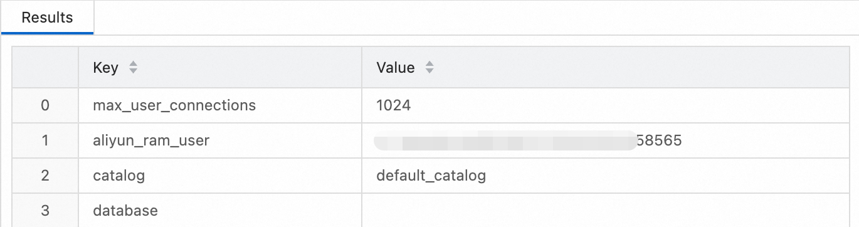Select the catalog key cell
This screenshot has width=859, height=227.
click(x=220, y=176)
